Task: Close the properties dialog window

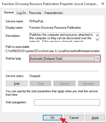Action: tap(103, 4)
